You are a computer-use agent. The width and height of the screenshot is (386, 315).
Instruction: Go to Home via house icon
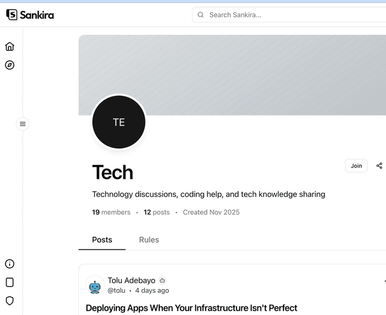tap(10, 46)
